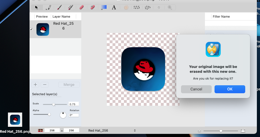Click the app icon in the dialog
Viewport: 260px width, 137px height.
[213, 49]
